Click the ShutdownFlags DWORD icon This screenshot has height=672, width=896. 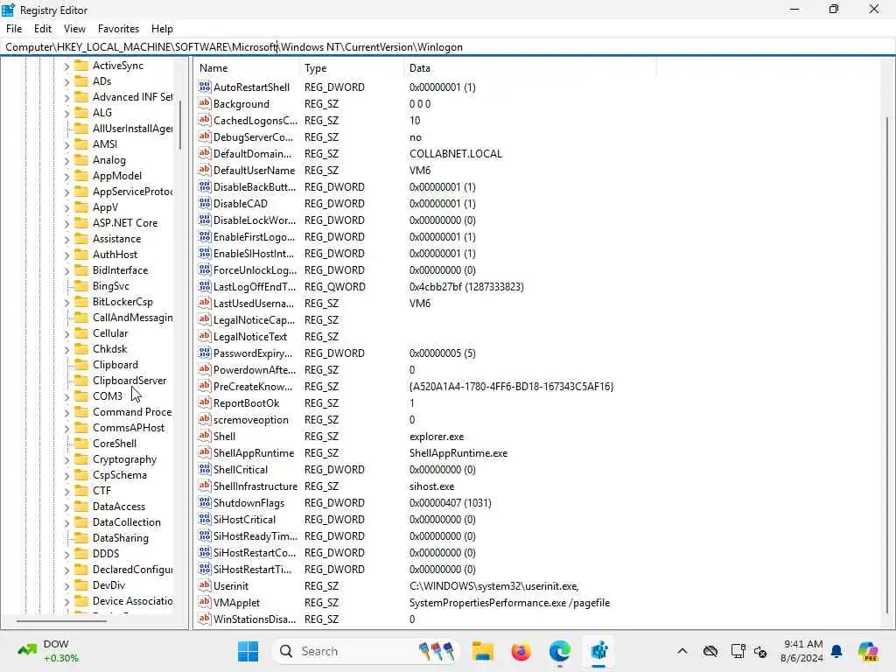pos(205,502)
